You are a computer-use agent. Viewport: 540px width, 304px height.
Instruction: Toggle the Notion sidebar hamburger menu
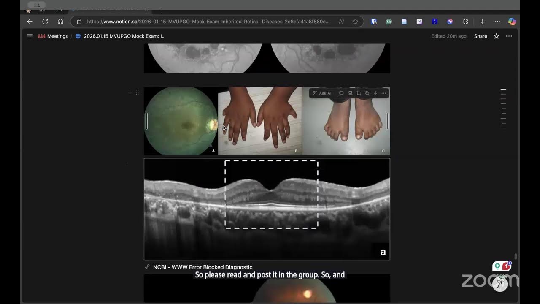point(30,36)
